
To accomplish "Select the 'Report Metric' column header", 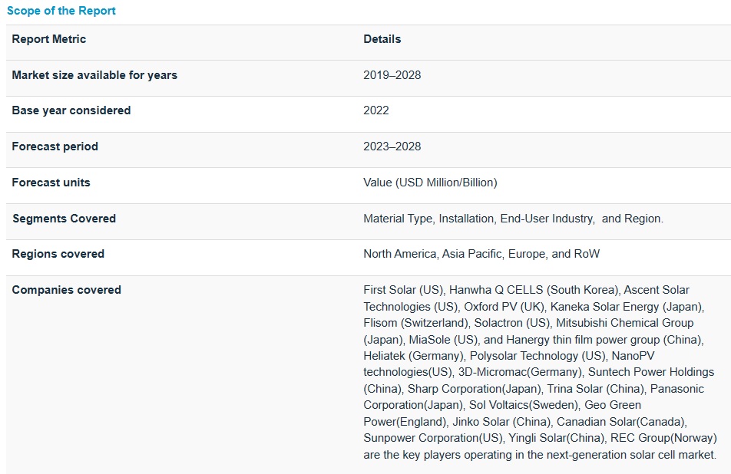I will [49, 39].
